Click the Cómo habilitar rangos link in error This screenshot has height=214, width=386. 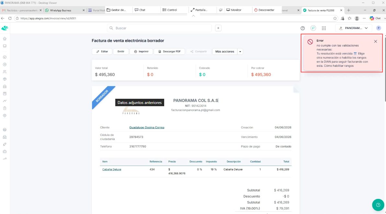click(339, 66)
